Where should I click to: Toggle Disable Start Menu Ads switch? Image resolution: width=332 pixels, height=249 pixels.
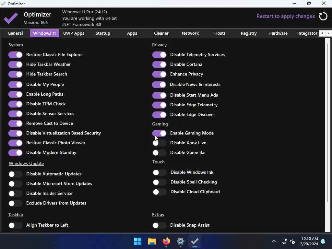tap(159, 95)
